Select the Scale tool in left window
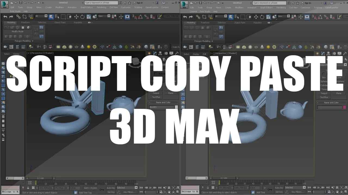 89,17
